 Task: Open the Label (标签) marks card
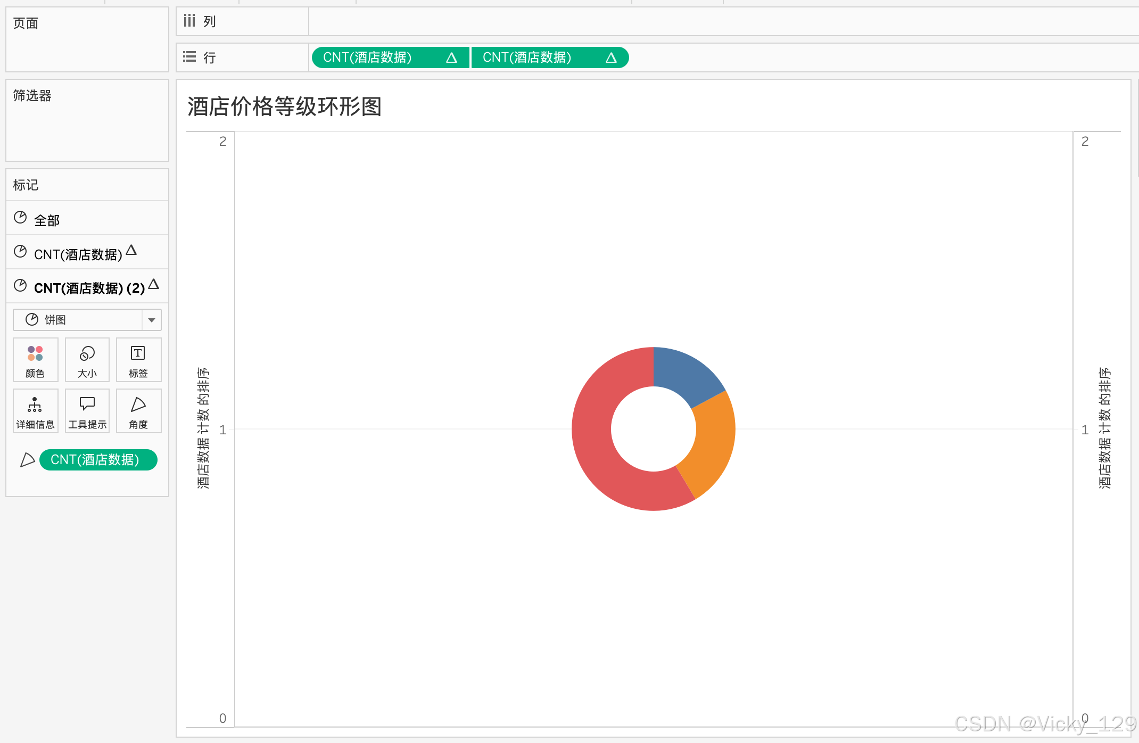pyautogui.click(x=138, y=360)
